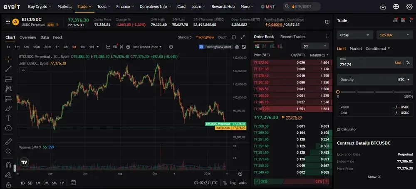Open the Cross margin mode dropdown
This screenshot has width=416, height=189.
click(x=355, y=35)
